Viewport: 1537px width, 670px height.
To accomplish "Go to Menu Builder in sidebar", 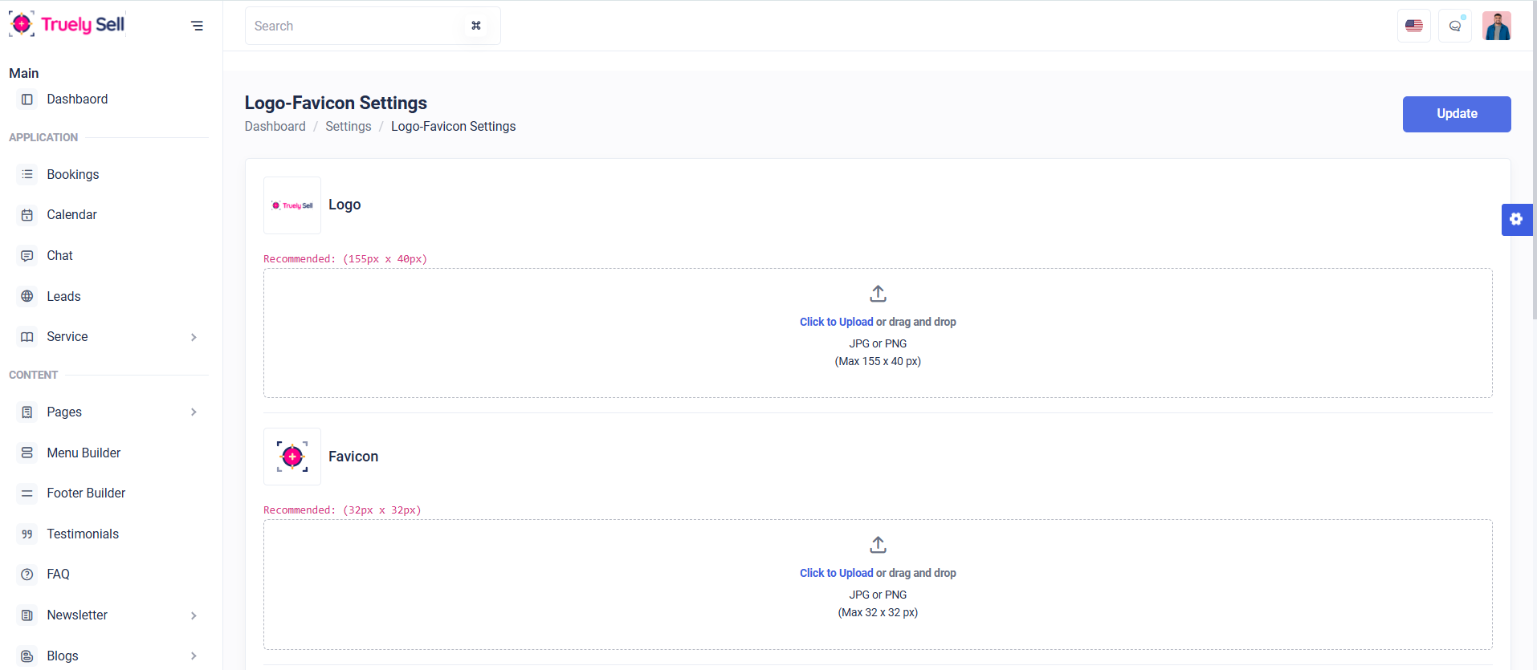I will [84, 453].
